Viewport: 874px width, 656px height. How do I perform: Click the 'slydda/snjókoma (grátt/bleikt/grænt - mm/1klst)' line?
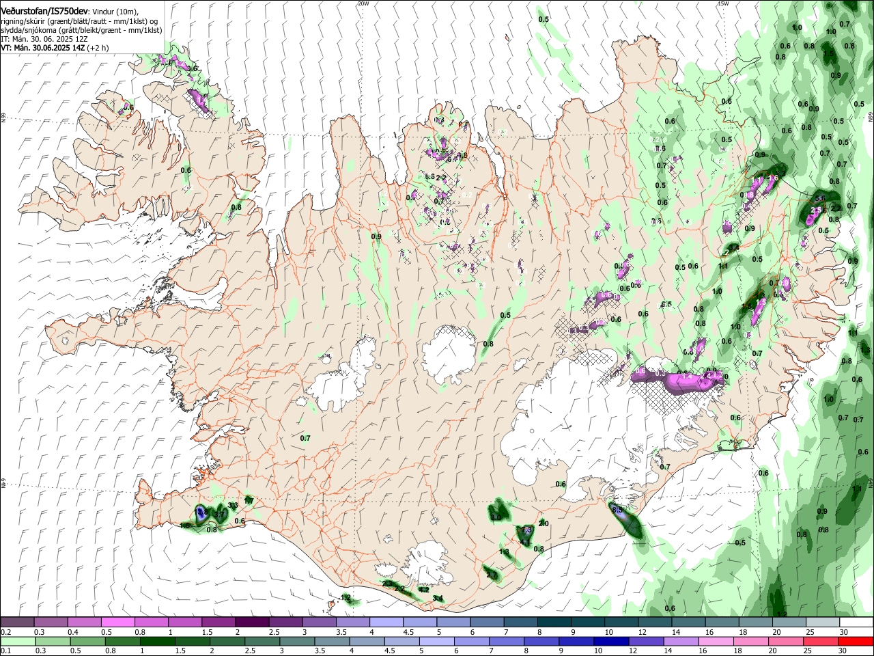81,30
